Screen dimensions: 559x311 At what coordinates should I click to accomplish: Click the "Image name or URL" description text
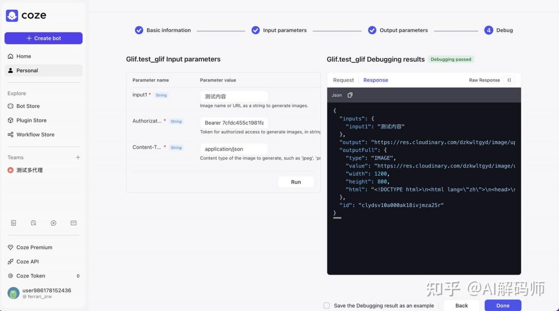[x=254, y=106]
